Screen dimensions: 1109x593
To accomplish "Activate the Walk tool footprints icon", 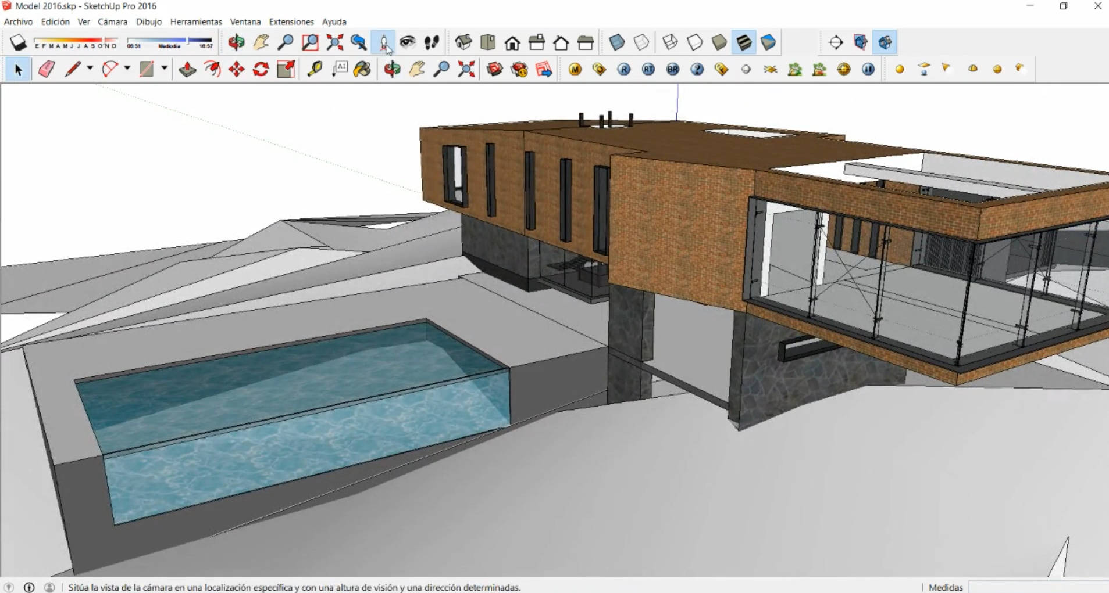I will point(432,42).
